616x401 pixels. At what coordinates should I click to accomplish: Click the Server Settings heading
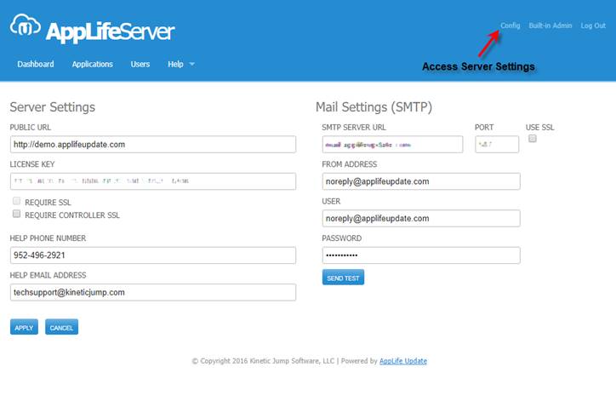click(52, 107)
